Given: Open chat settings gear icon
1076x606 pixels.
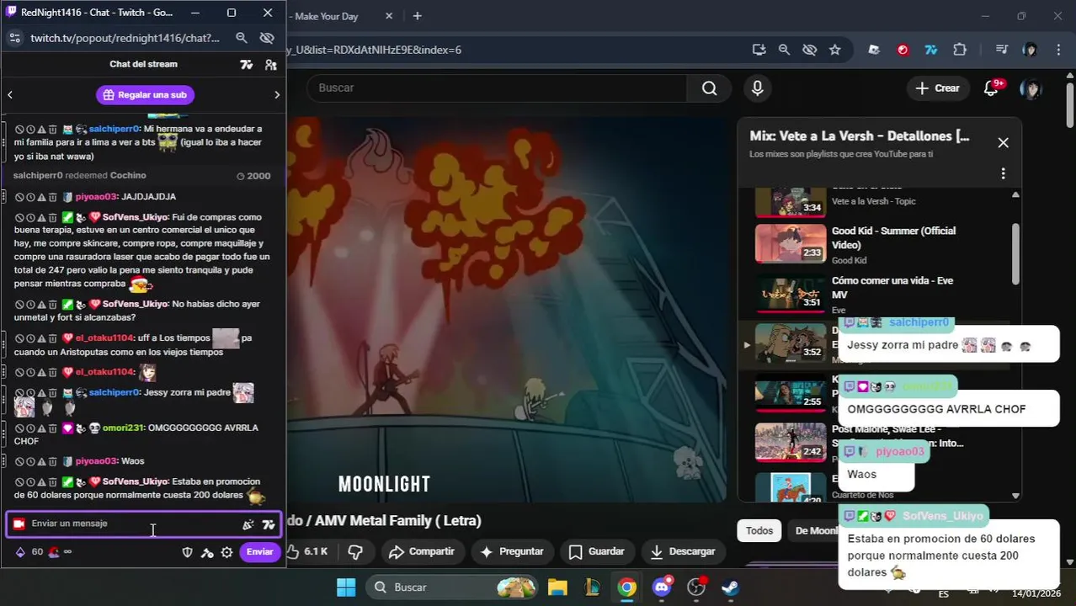Looking at the screenshot, I should pos(226,552).
